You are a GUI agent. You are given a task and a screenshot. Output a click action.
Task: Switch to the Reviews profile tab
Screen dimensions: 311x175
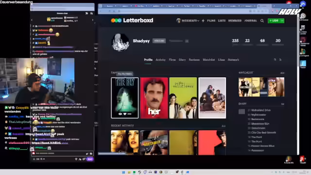pyautogui.click(x=194, y=60)
